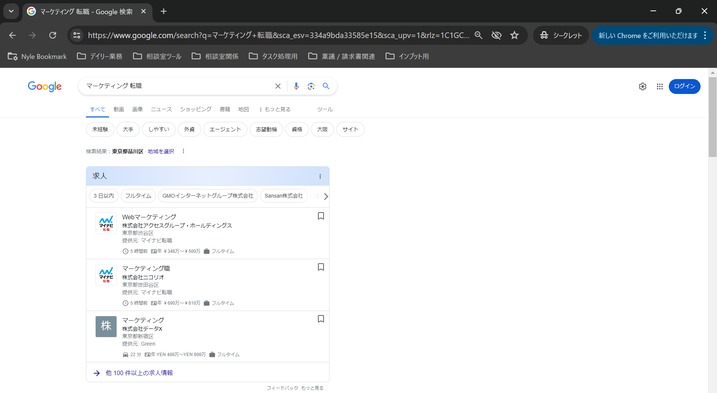The height and width of the screenshot is (393, 717).
Task: Click the フィードバック link
Action: [282, 388]
